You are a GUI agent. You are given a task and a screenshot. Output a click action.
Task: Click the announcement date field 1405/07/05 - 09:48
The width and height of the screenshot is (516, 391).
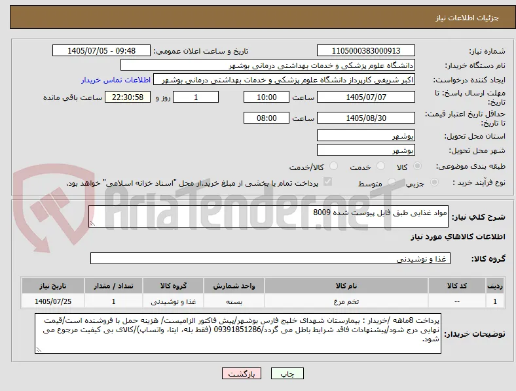pos(101,50)
